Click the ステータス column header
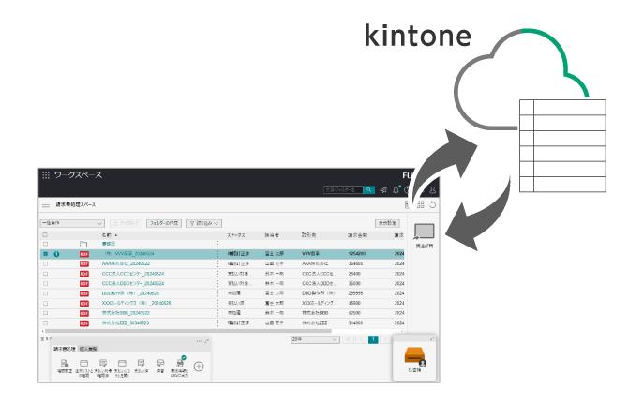643x404 pixels. (x=236, y=235)
